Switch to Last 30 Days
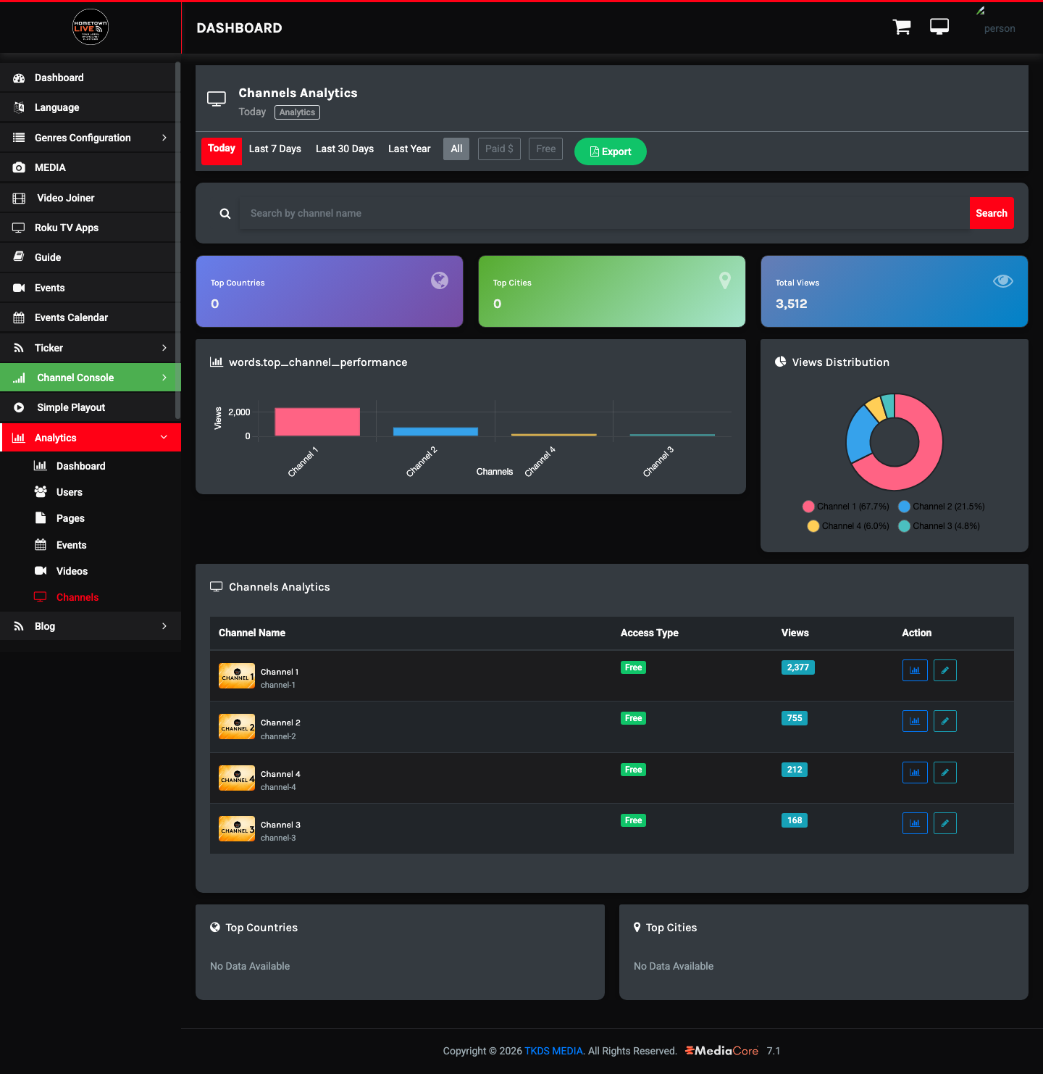The width and height of the screenshot is (1043, 1074). pyautogui.click(x=345, y=149)
